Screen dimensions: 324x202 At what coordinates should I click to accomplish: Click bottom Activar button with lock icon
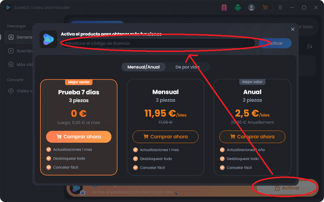(287, 188)
